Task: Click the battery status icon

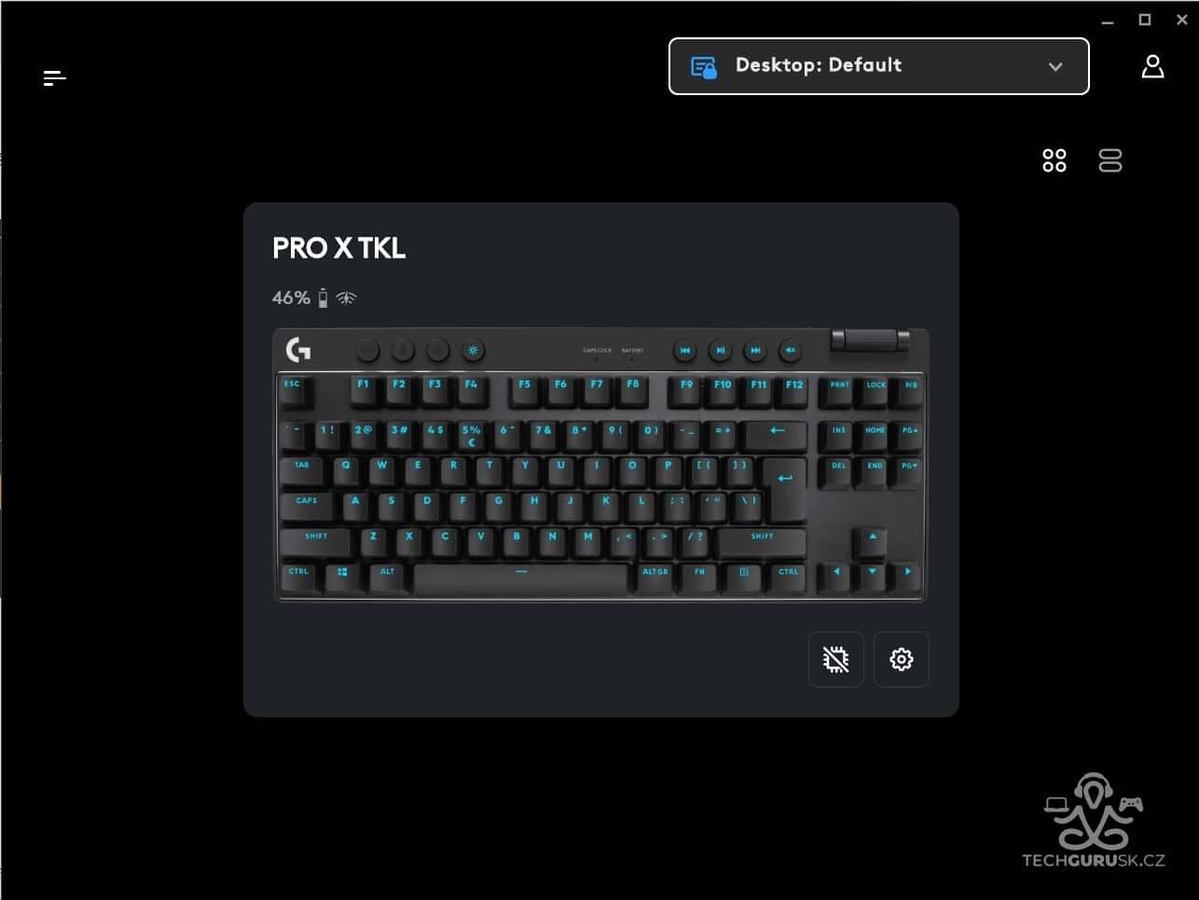Action: click(323, 298)
